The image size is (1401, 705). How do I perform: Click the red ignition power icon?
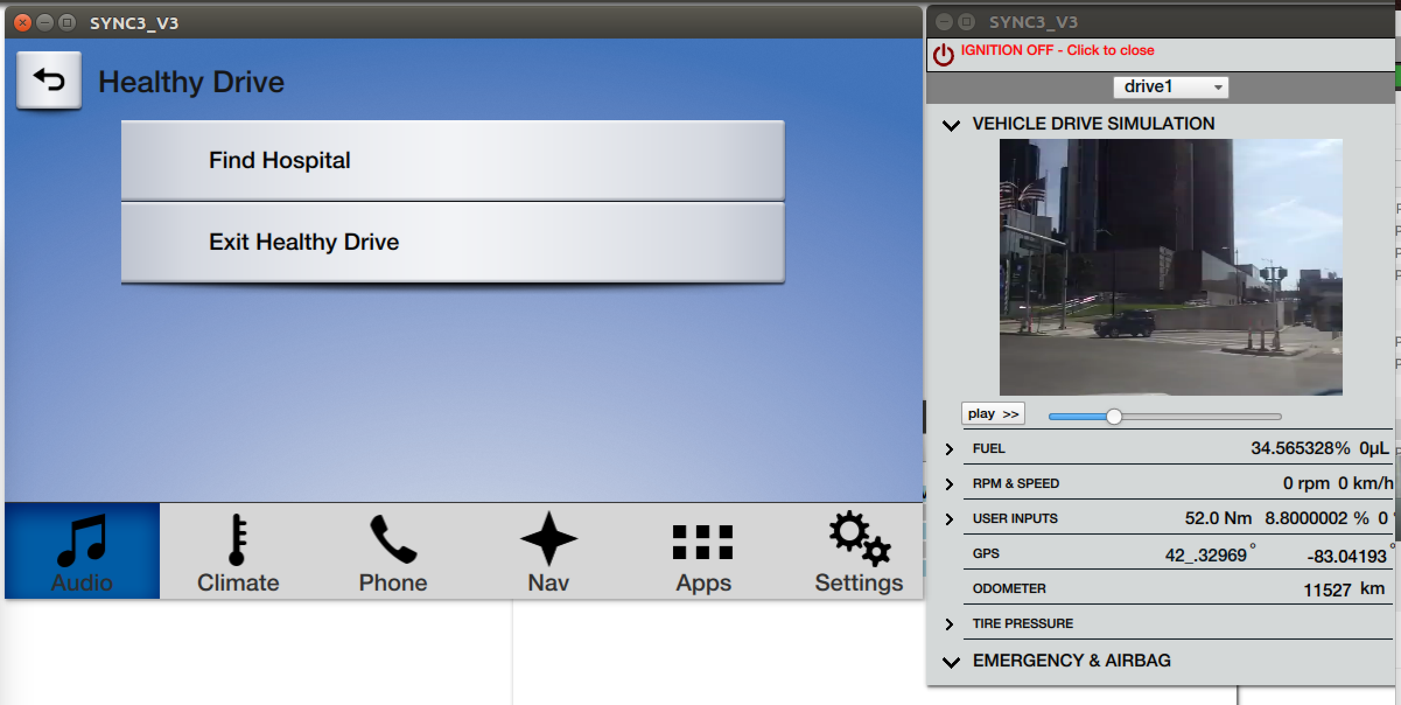click(x=943, y=55)
